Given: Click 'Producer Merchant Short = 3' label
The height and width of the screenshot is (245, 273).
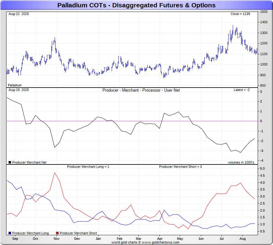Looking at the screenshot, I should click(x=180, y=167).
